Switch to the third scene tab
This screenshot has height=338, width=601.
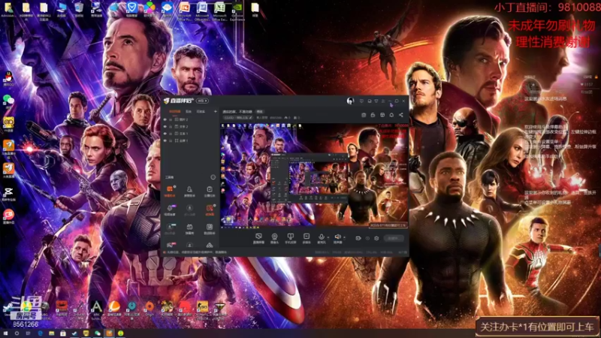[x=201, y=111]
